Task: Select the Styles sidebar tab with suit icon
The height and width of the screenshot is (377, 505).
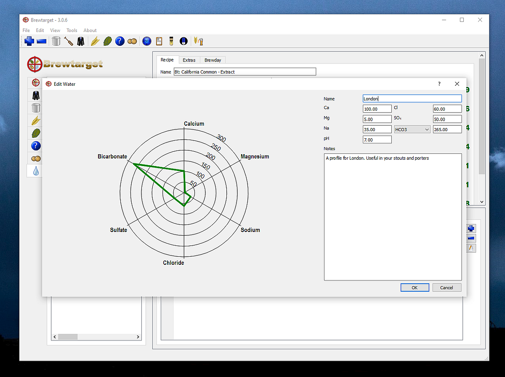Action: click(x=36, y=95)
